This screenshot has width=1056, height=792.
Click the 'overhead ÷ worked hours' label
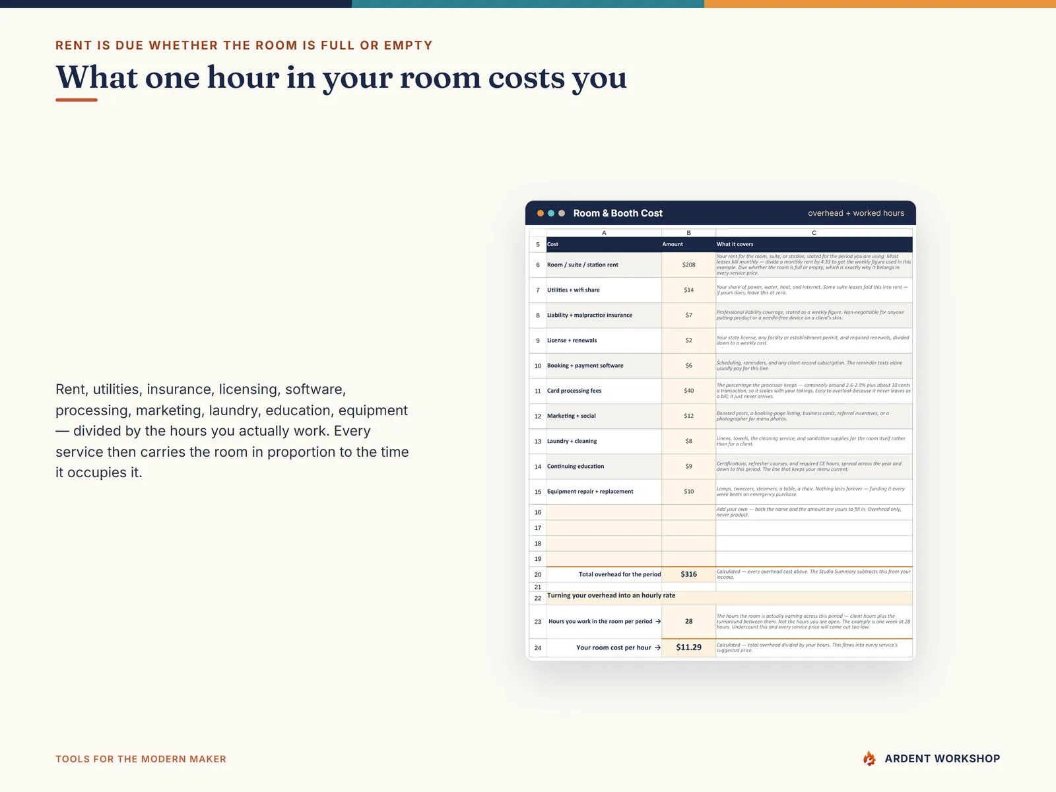click(856, 213)
